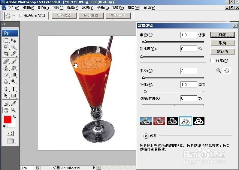Select the Rectangular Marquee tool

tap(6, 41)
